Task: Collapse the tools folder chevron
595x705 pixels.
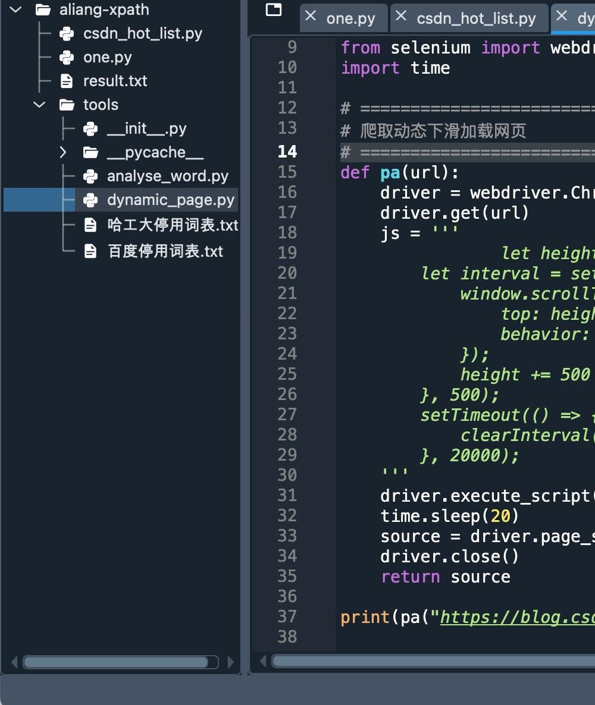Action: [39, 105]
